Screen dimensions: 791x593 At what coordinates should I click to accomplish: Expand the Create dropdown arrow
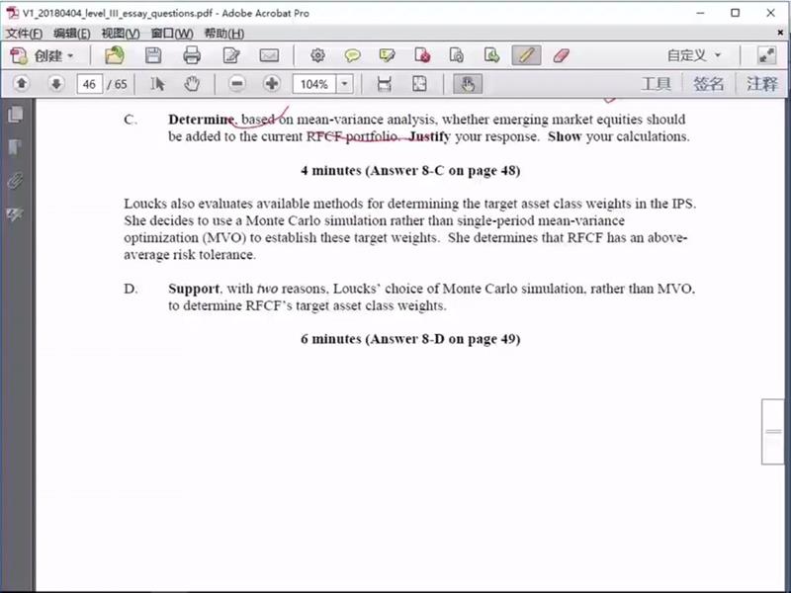[70, 56]
